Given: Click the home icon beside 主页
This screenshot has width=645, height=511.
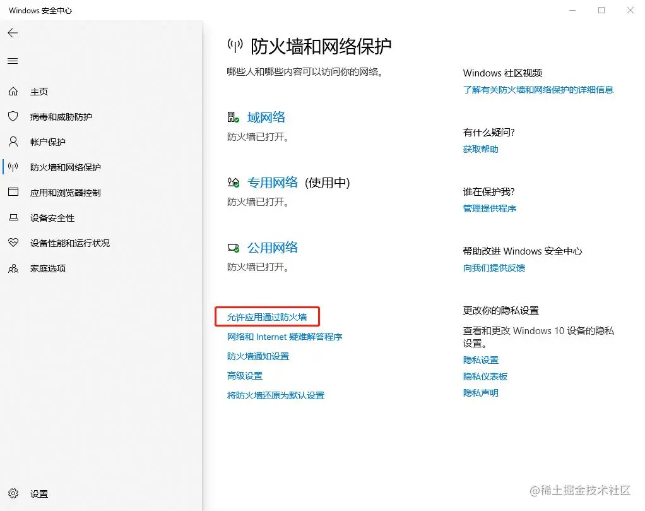Looking at the screenshot, I should pyautogui.click(x=13, y=92).
